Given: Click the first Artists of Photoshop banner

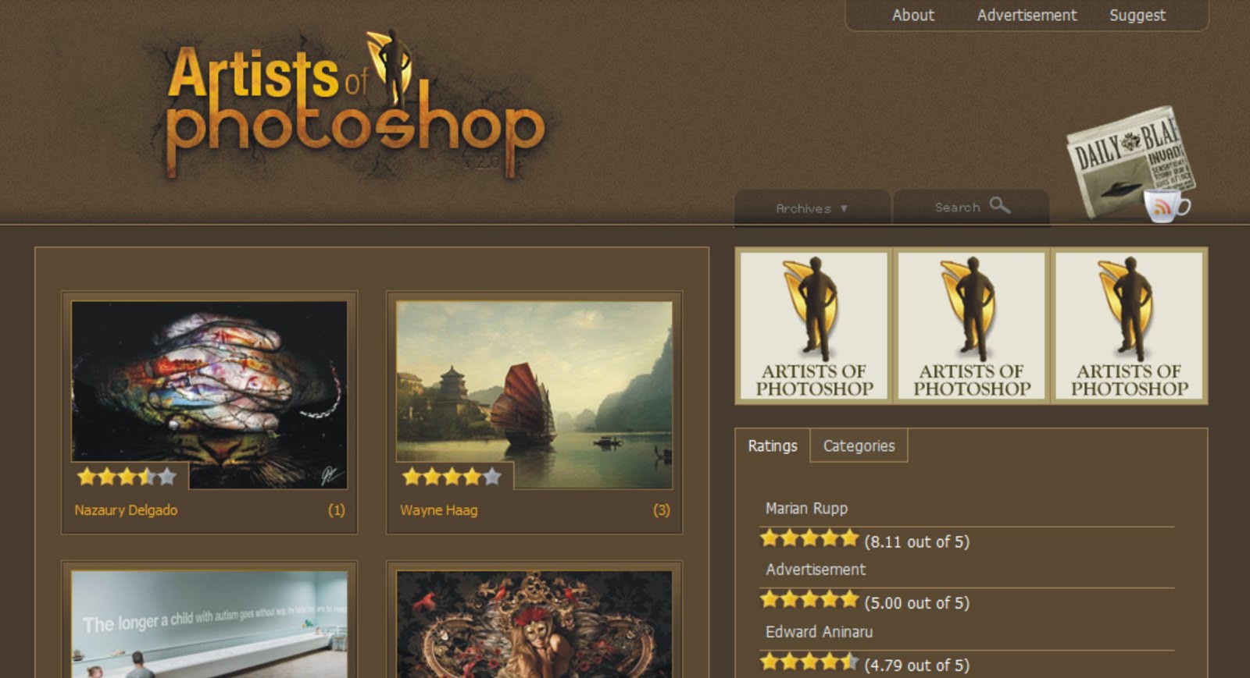Looking at the screenshot, I should 814,326.
